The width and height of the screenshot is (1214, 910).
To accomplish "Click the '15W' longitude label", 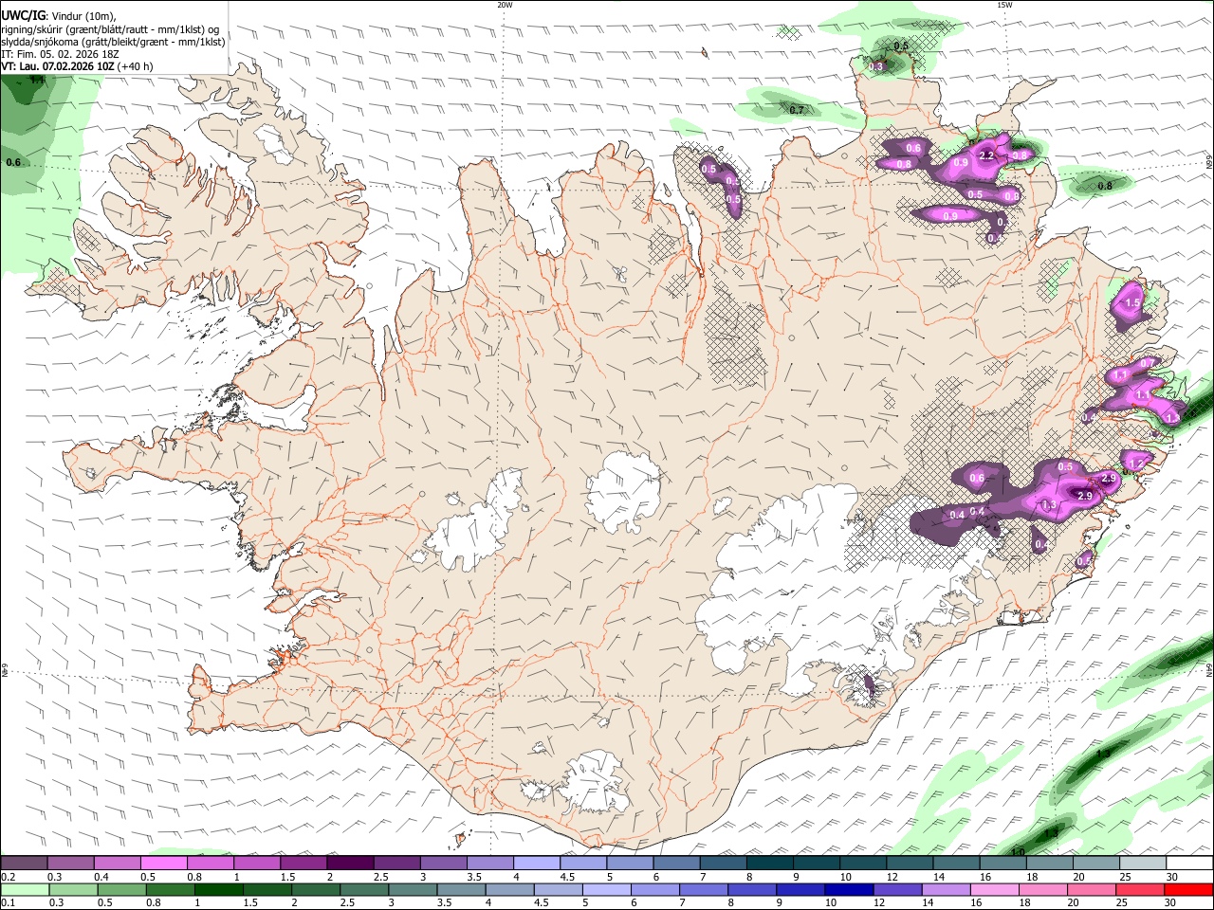I will 1004,5.
